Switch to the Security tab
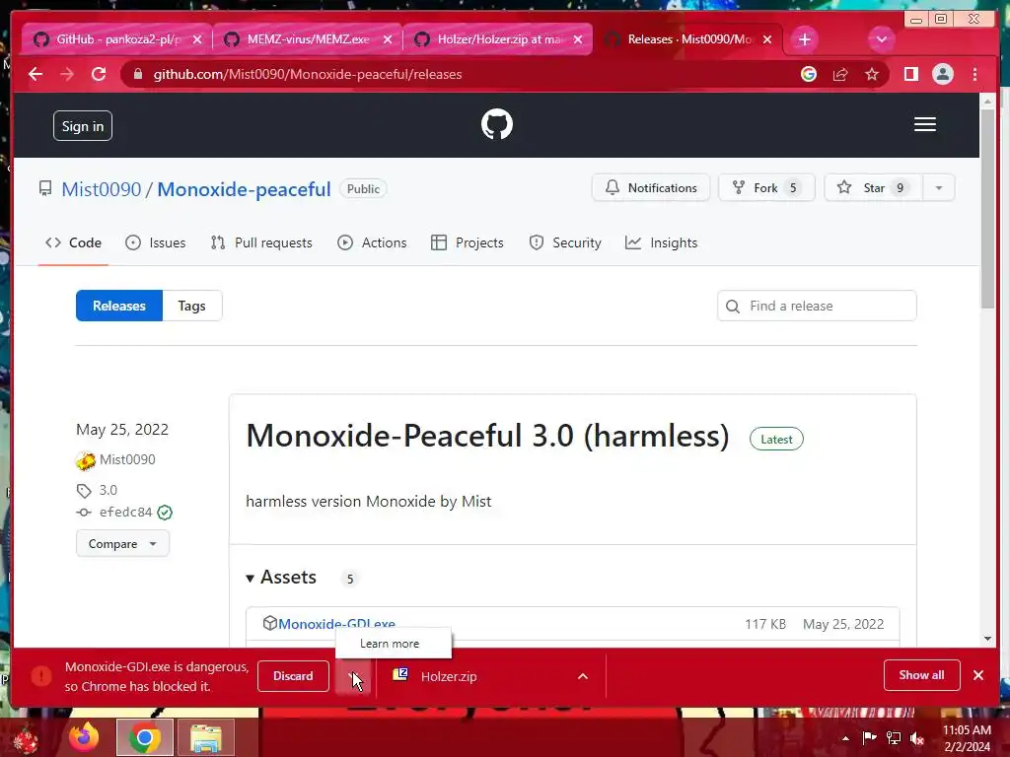 tap(565, 242)
